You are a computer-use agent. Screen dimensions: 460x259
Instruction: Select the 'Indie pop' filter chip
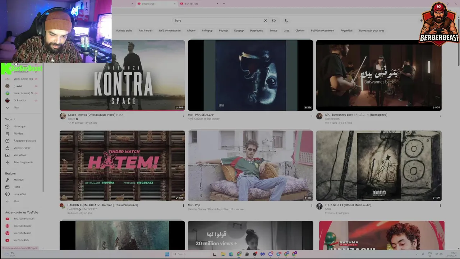click(207, 31)
